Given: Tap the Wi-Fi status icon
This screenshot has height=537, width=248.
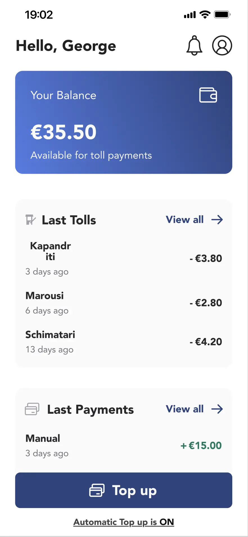Looking at the screenshot, I should [x=205, y=15].
